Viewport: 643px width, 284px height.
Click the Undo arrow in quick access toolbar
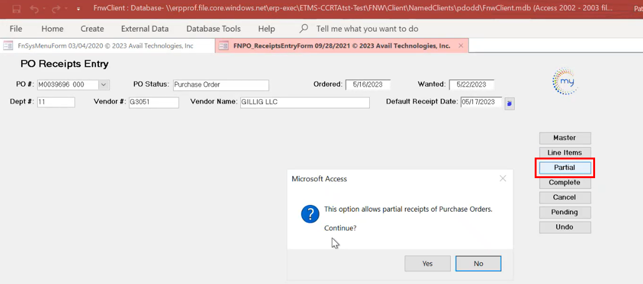pyautogui.click(x=35, y=9)
